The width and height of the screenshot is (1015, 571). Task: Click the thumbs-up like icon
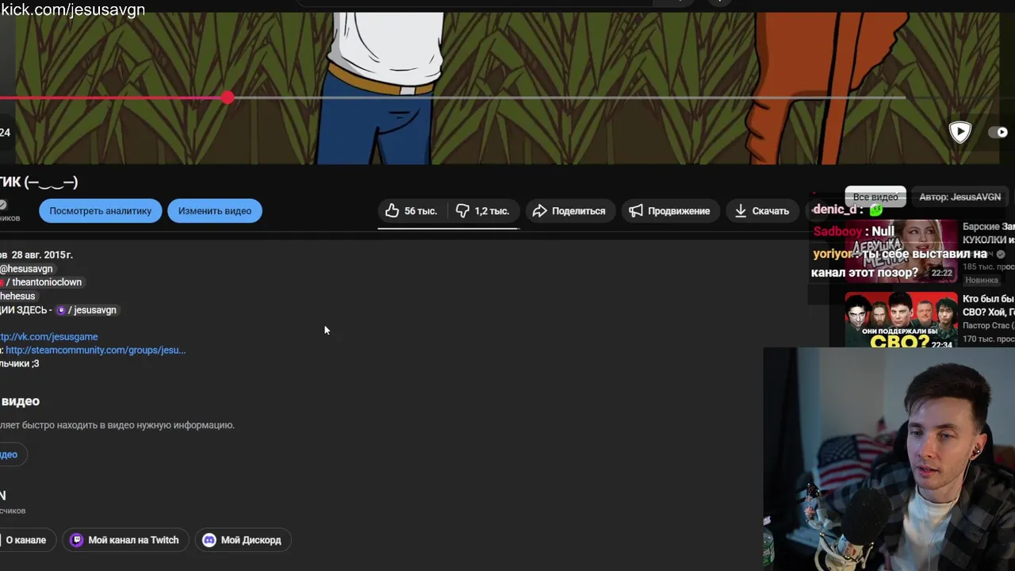click(392, 211)
